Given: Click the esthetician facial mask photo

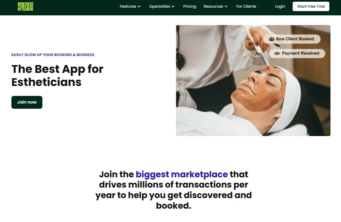Looking at the screenshot, I should tap(253, 81).
